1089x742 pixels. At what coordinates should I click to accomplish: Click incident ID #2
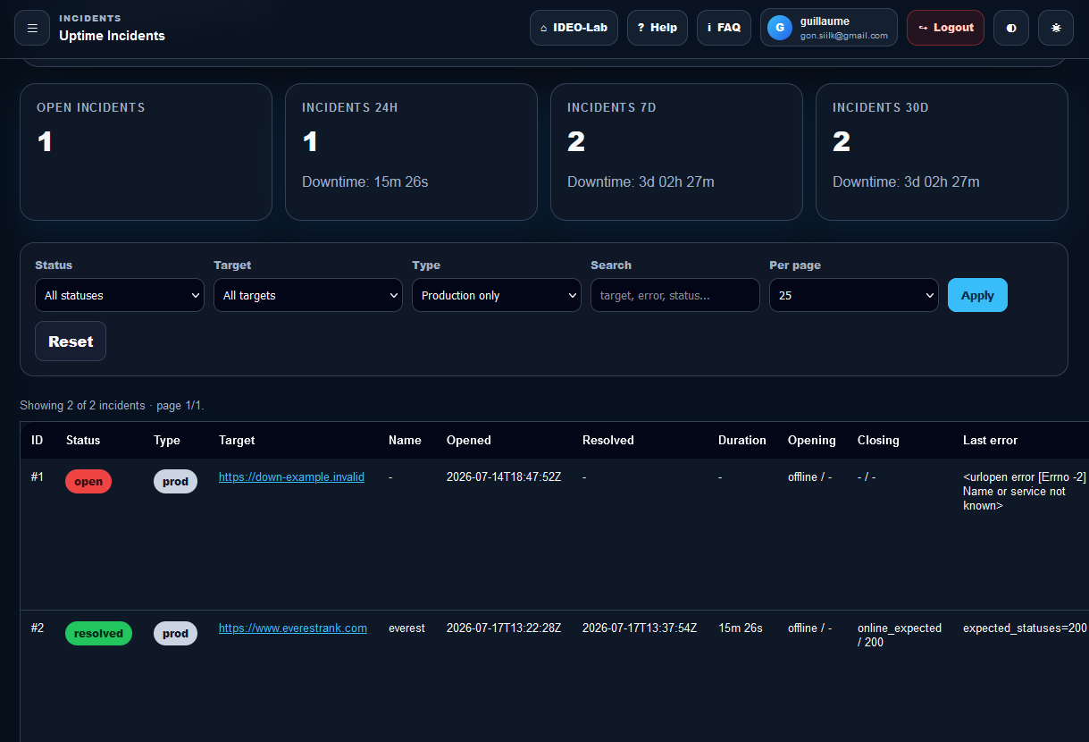pos(38,628)
